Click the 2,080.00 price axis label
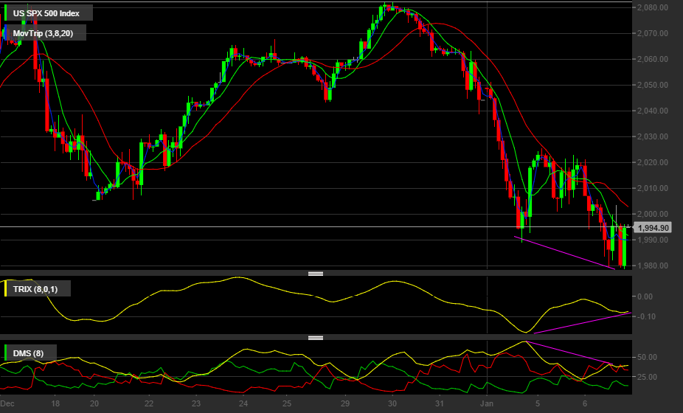Viewport: 683px width, 413px height. point(652,7)
